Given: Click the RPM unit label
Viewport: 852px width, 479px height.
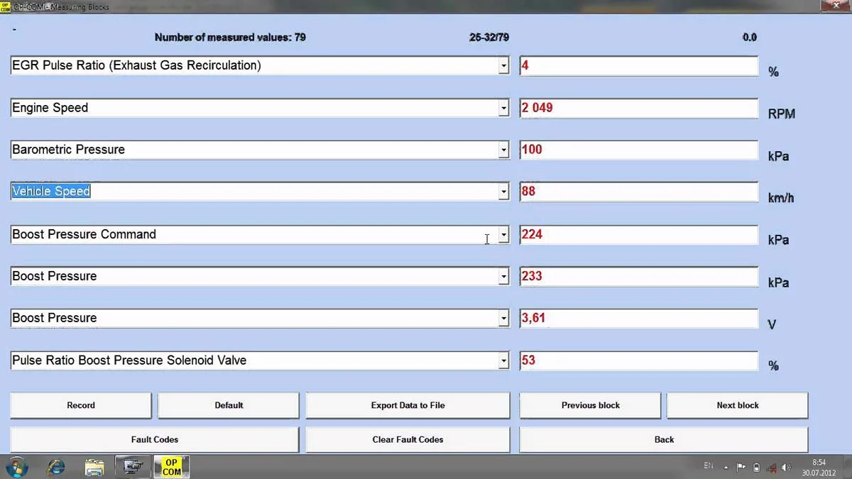Looking at the screenshot, I should 782,114.
